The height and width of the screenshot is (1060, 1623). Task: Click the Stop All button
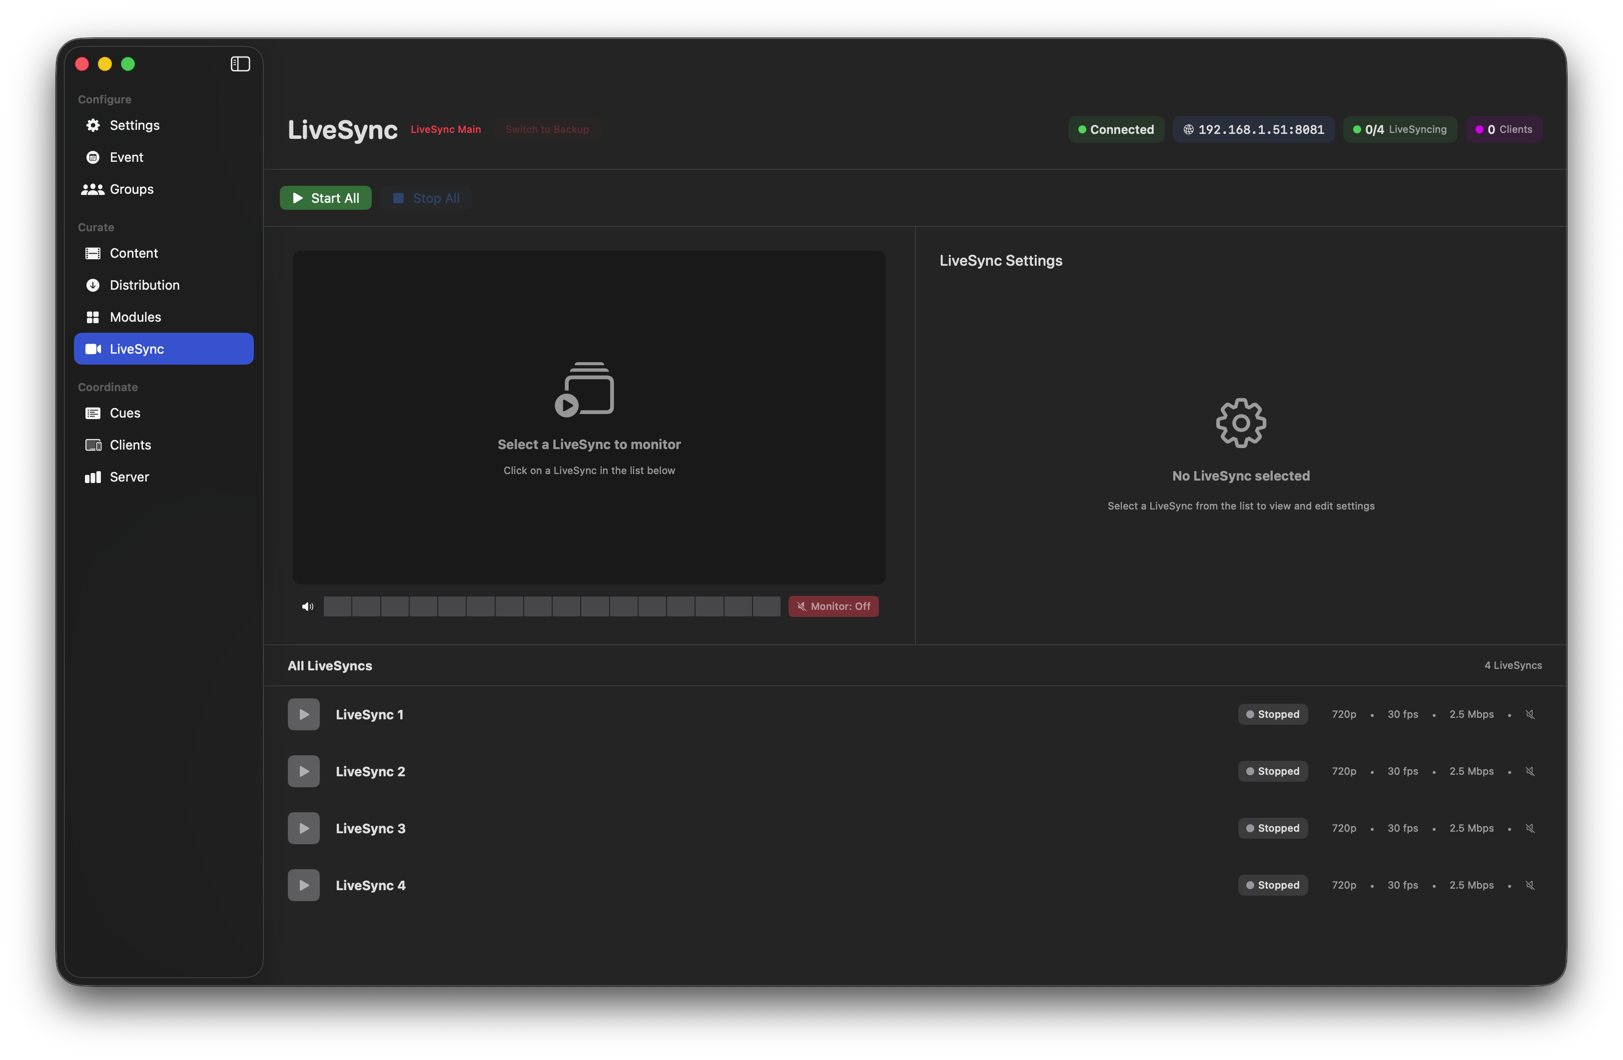pos(426,198)
